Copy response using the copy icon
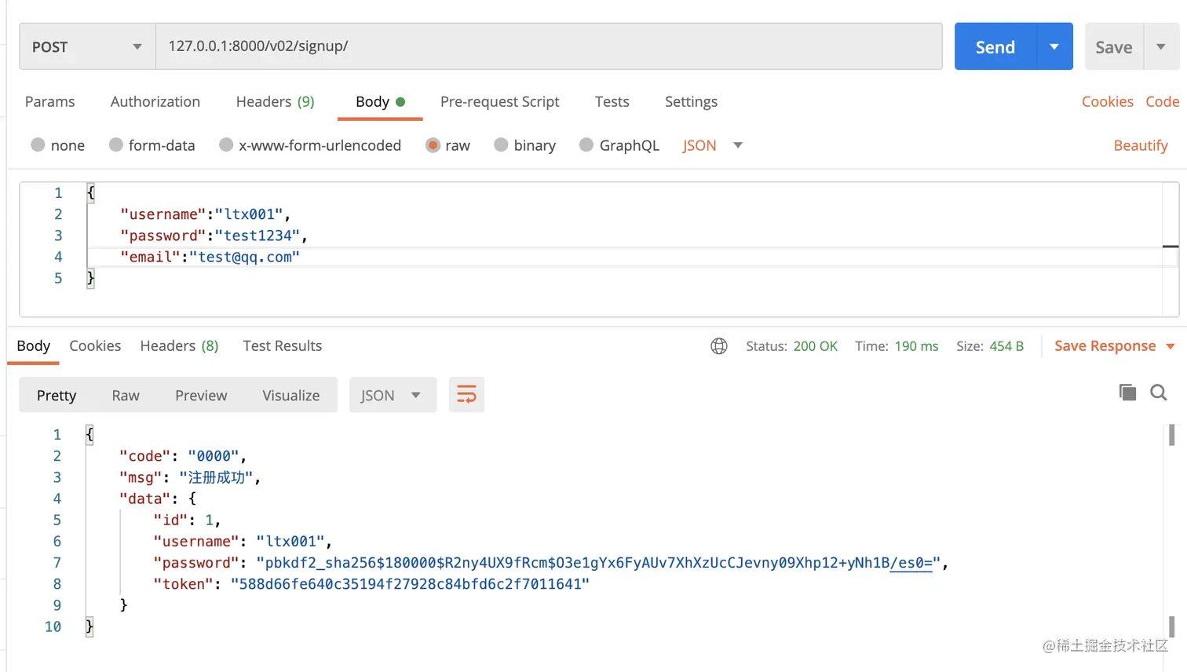The image size is (1187, 672). tap(1127, 393)
